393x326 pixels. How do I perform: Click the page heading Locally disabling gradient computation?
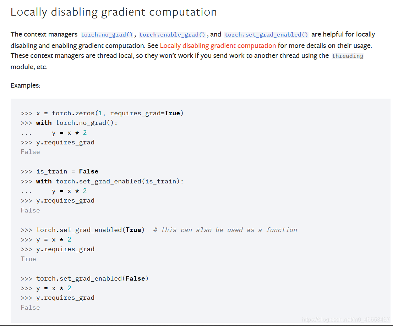[114, 12]
